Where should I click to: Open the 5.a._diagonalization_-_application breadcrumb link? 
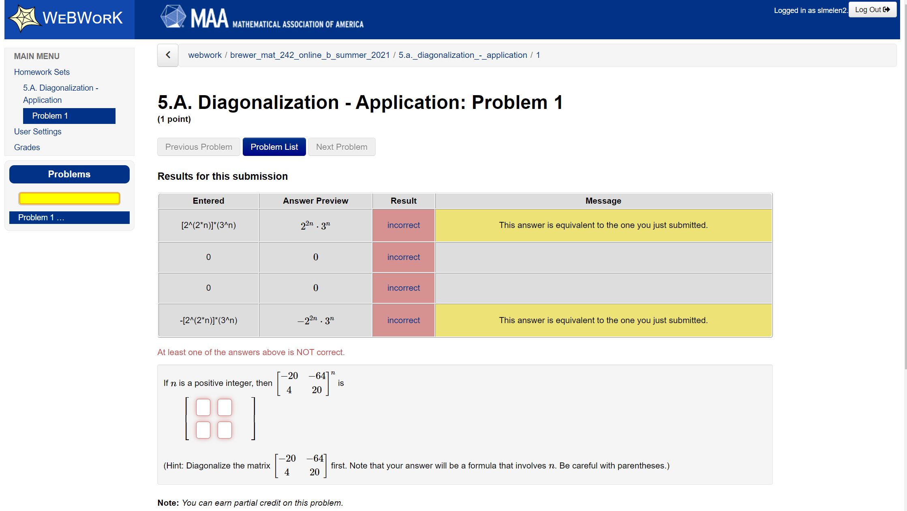462,55
